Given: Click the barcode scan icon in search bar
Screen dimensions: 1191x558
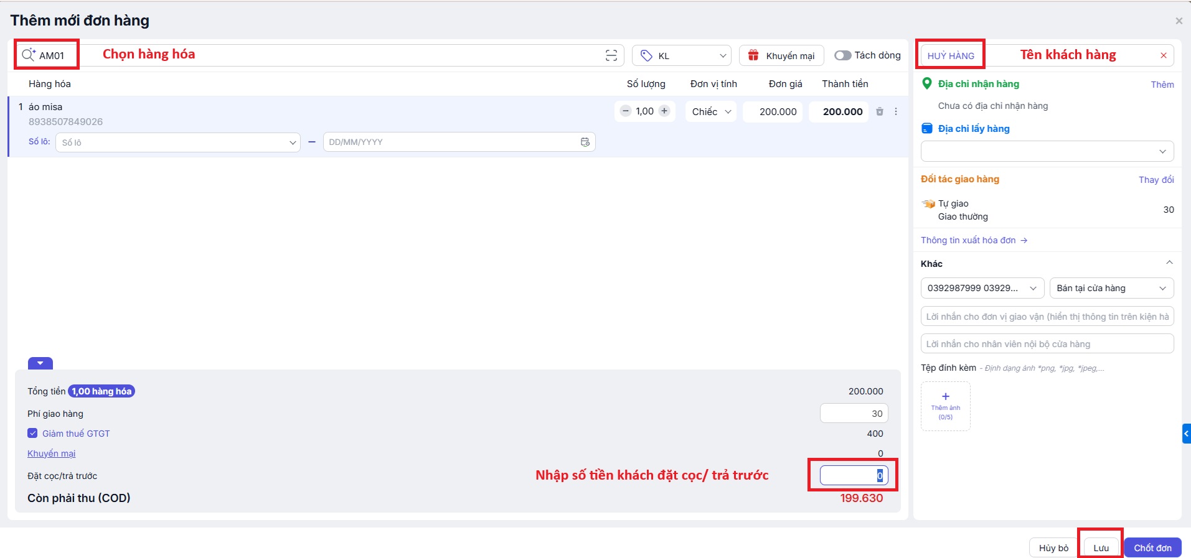Looking at the screenshot, I should point(611,55).
